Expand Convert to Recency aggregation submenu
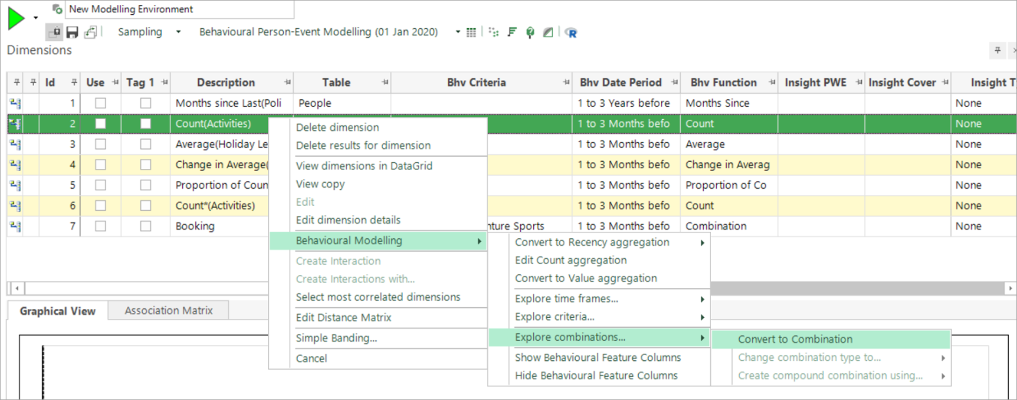This screenshot has width=1017, height=400. (x=599, y=242)
